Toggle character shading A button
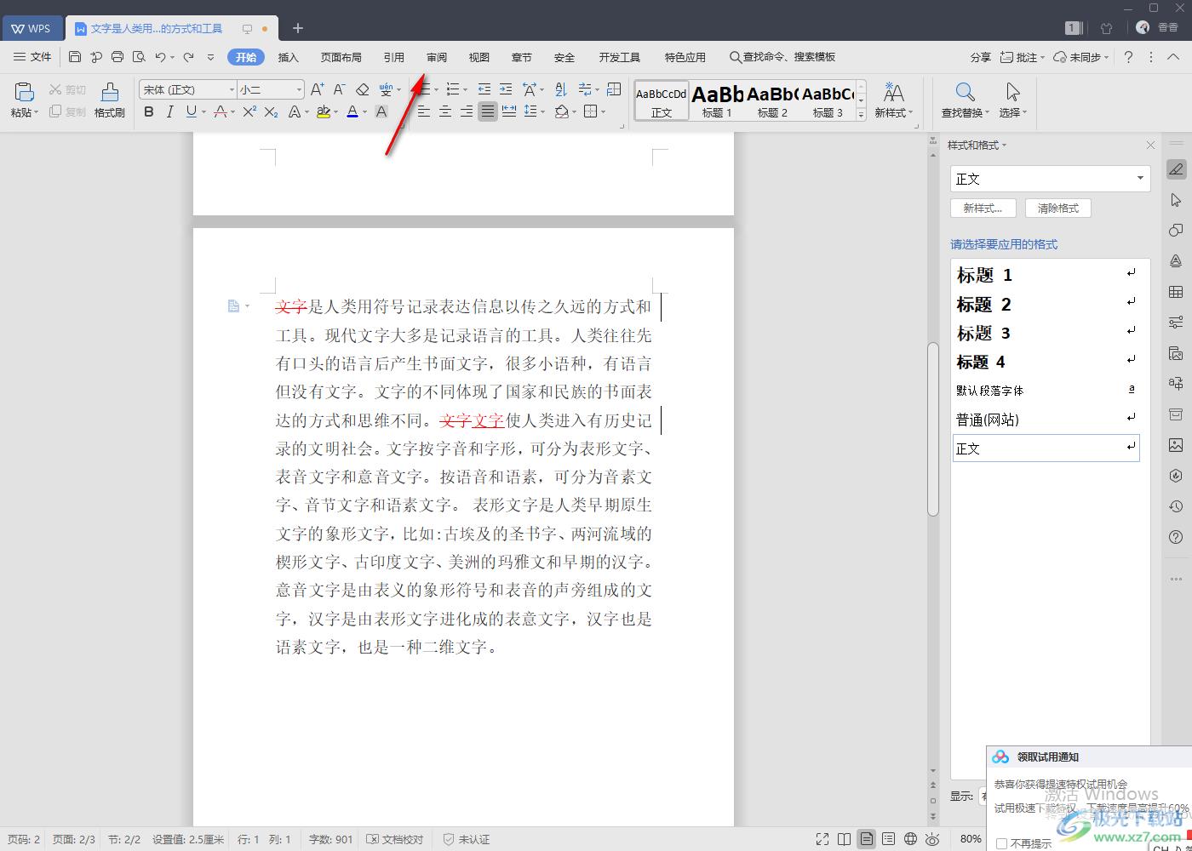The width and height of the screenshot is (1192, 851). (x=381, y=111)
